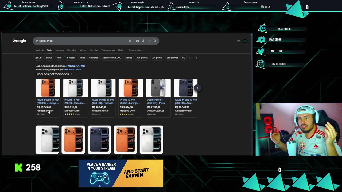Open iPhone 17 Pro Prateado R$ 9.211,84 listing

click(75, 101)
